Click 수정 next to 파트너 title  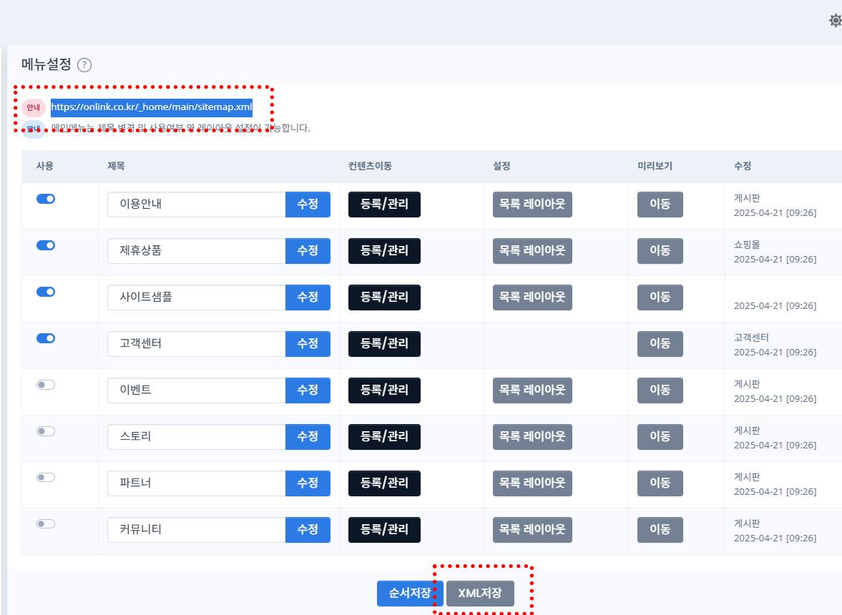click(x=308, y=483)
